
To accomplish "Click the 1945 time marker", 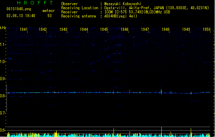I will click(x=104, y=29).
